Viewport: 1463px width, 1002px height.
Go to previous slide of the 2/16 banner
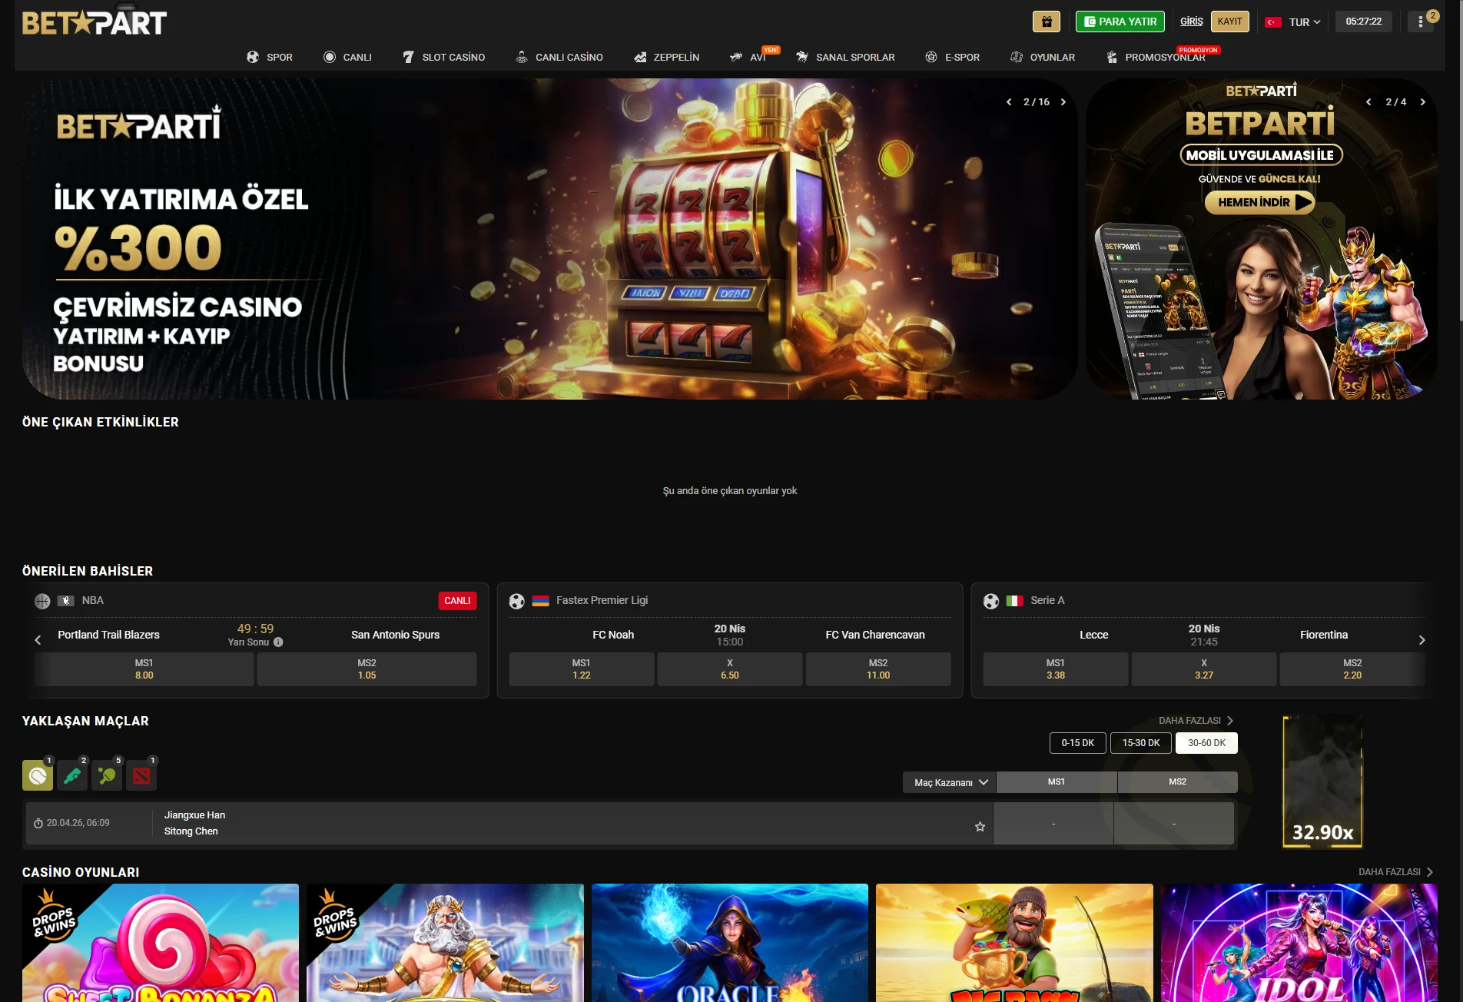click(1009, 102)
